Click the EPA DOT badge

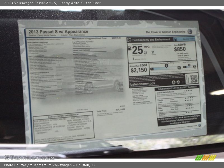coord(129,40)
